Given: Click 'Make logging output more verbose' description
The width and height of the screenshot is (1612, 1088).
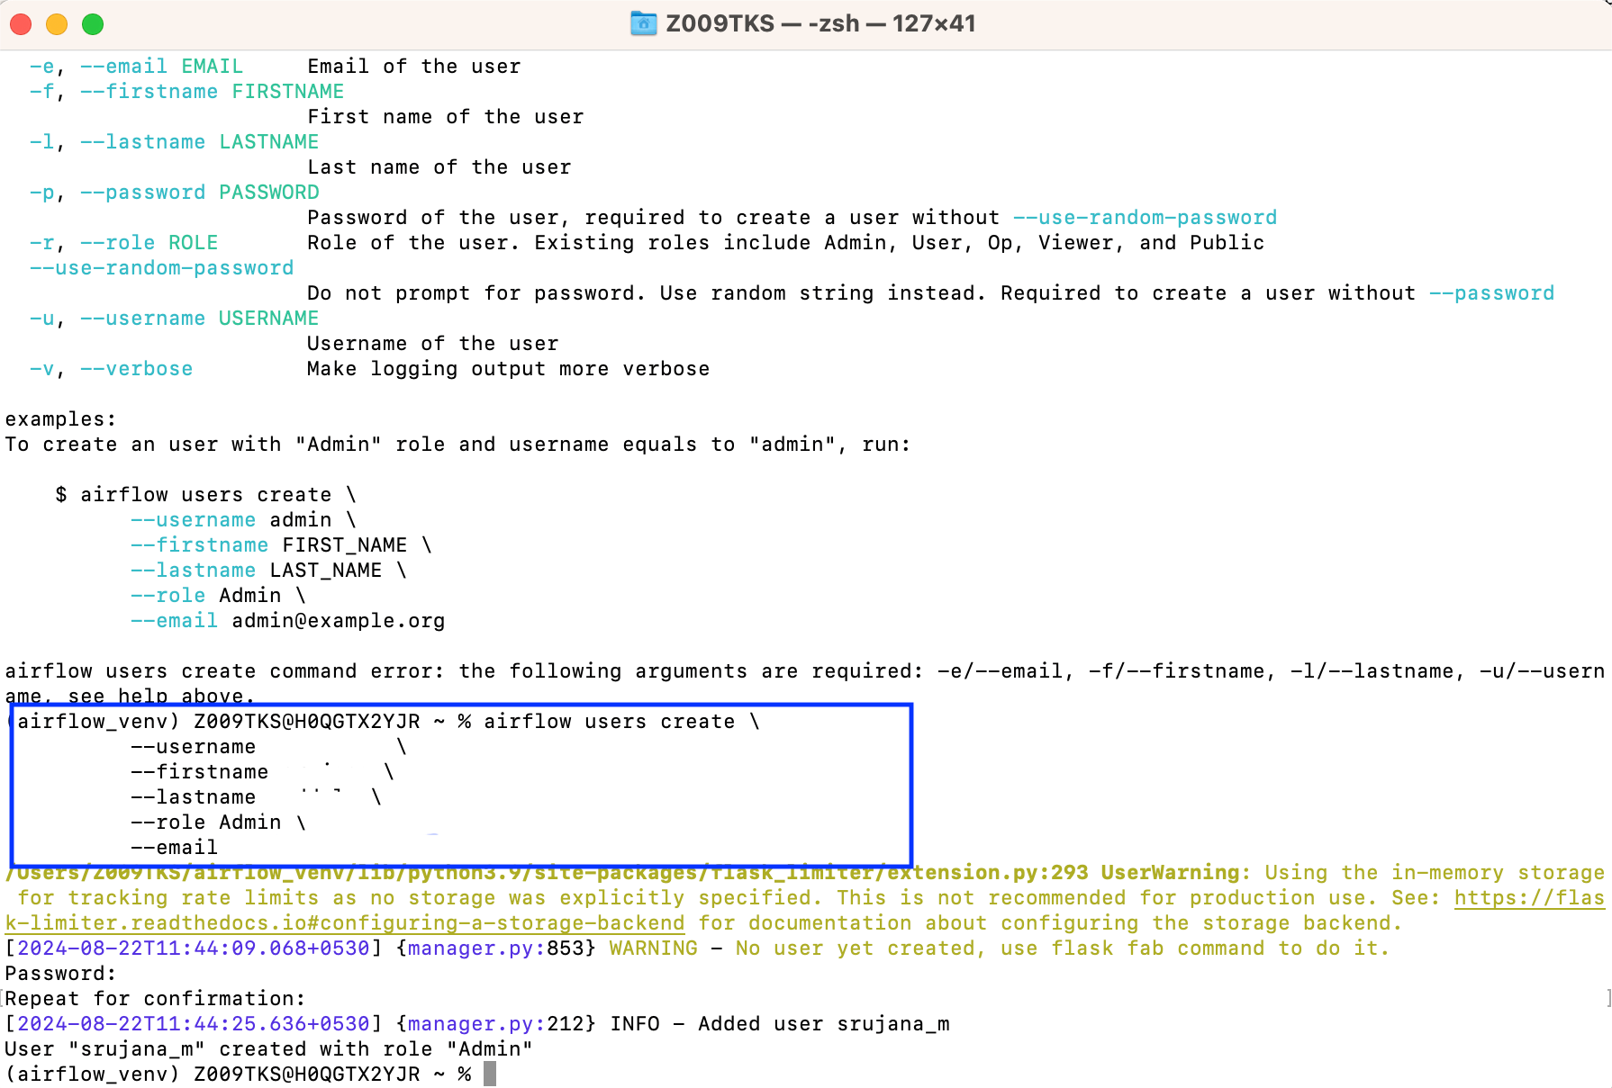Looking at the screenshot, I should [508, 369].
